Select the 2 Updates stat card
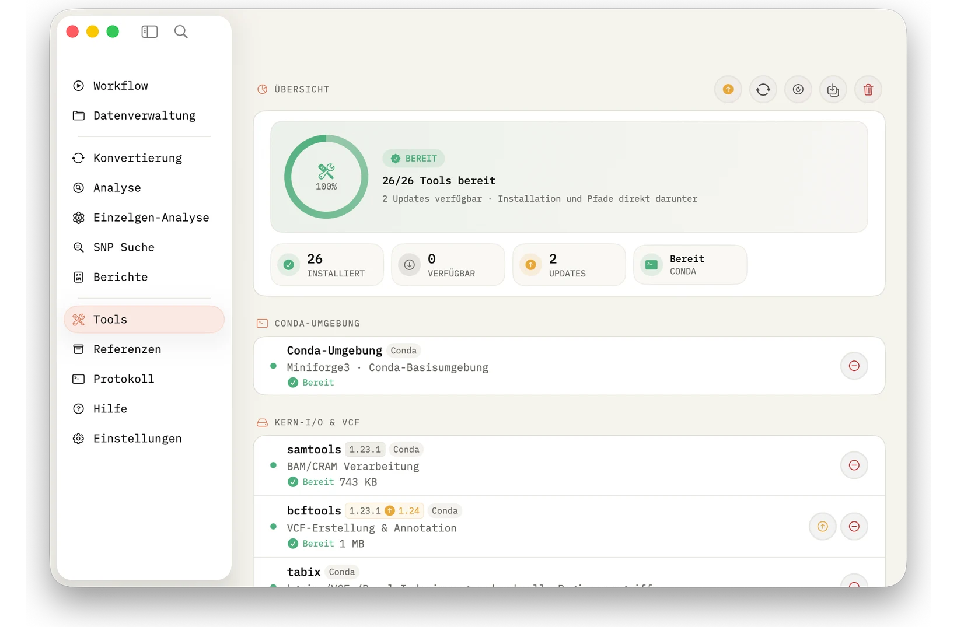The image size is (957, 627). tap(569, 265)
